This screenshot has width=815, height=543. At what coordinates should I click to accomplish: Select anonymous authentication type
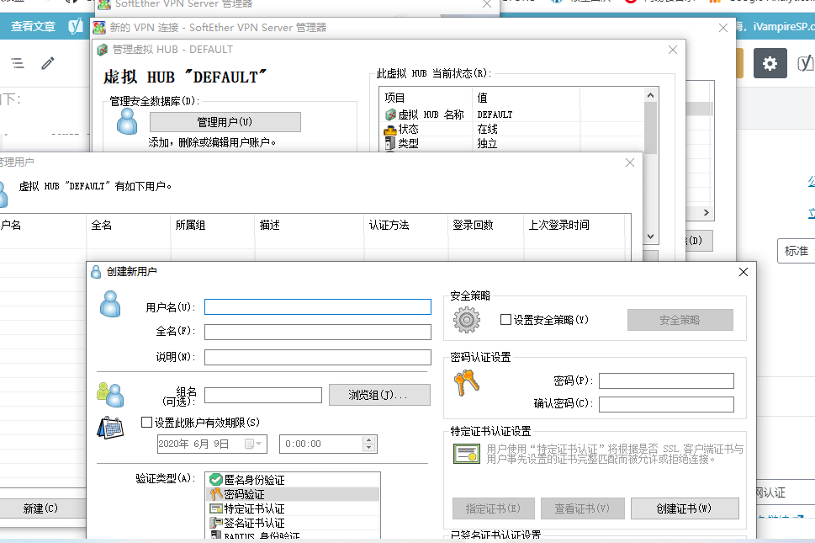point(294,480)
